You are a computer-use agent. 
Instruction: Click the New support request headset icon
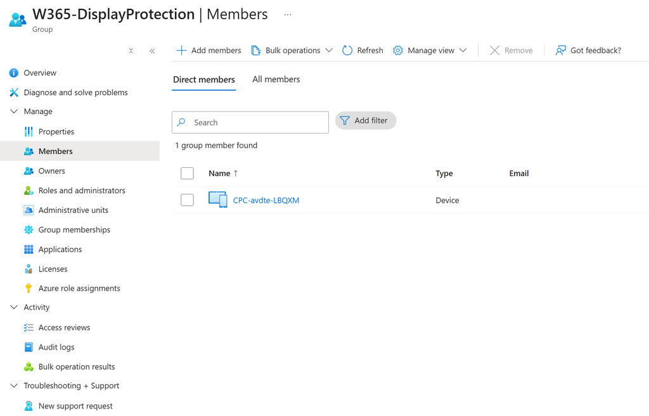(29, 406)
